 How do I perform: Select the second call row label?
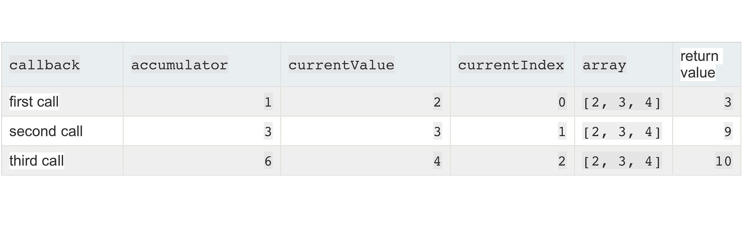pyautogui.click(x=46, y=131)
